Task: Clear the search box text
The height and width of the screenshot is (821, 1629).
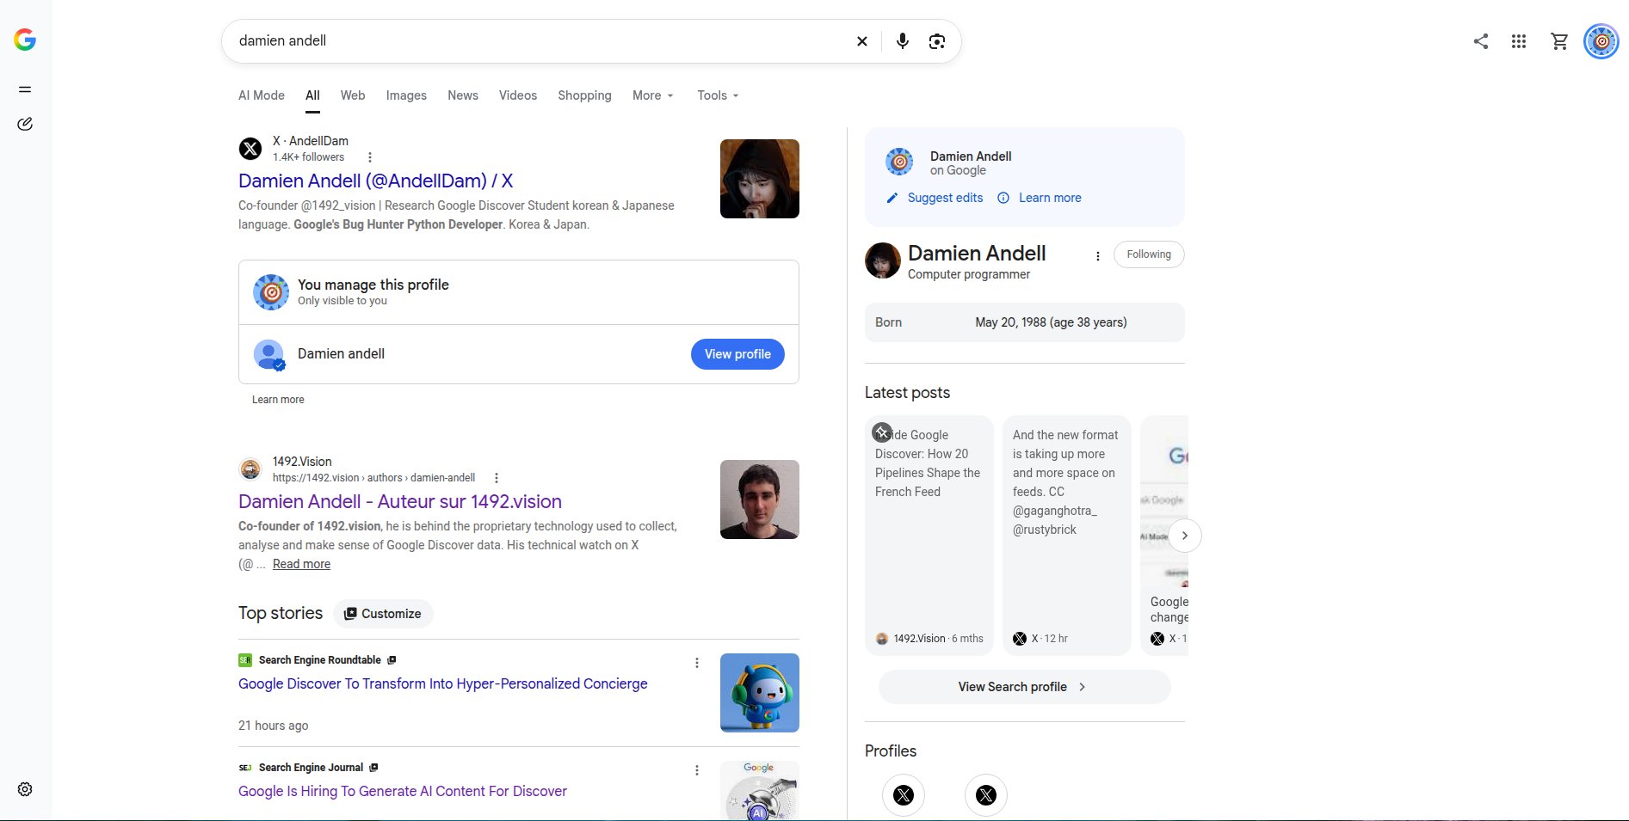Action: [861, 41]
